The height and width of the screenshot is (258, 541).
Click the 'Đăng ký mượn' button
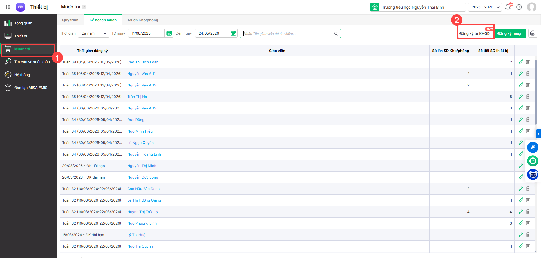pos(510,34)
